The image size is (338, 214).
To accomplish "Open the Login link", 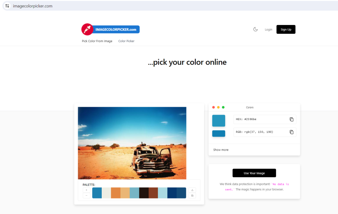I will 268,30.
